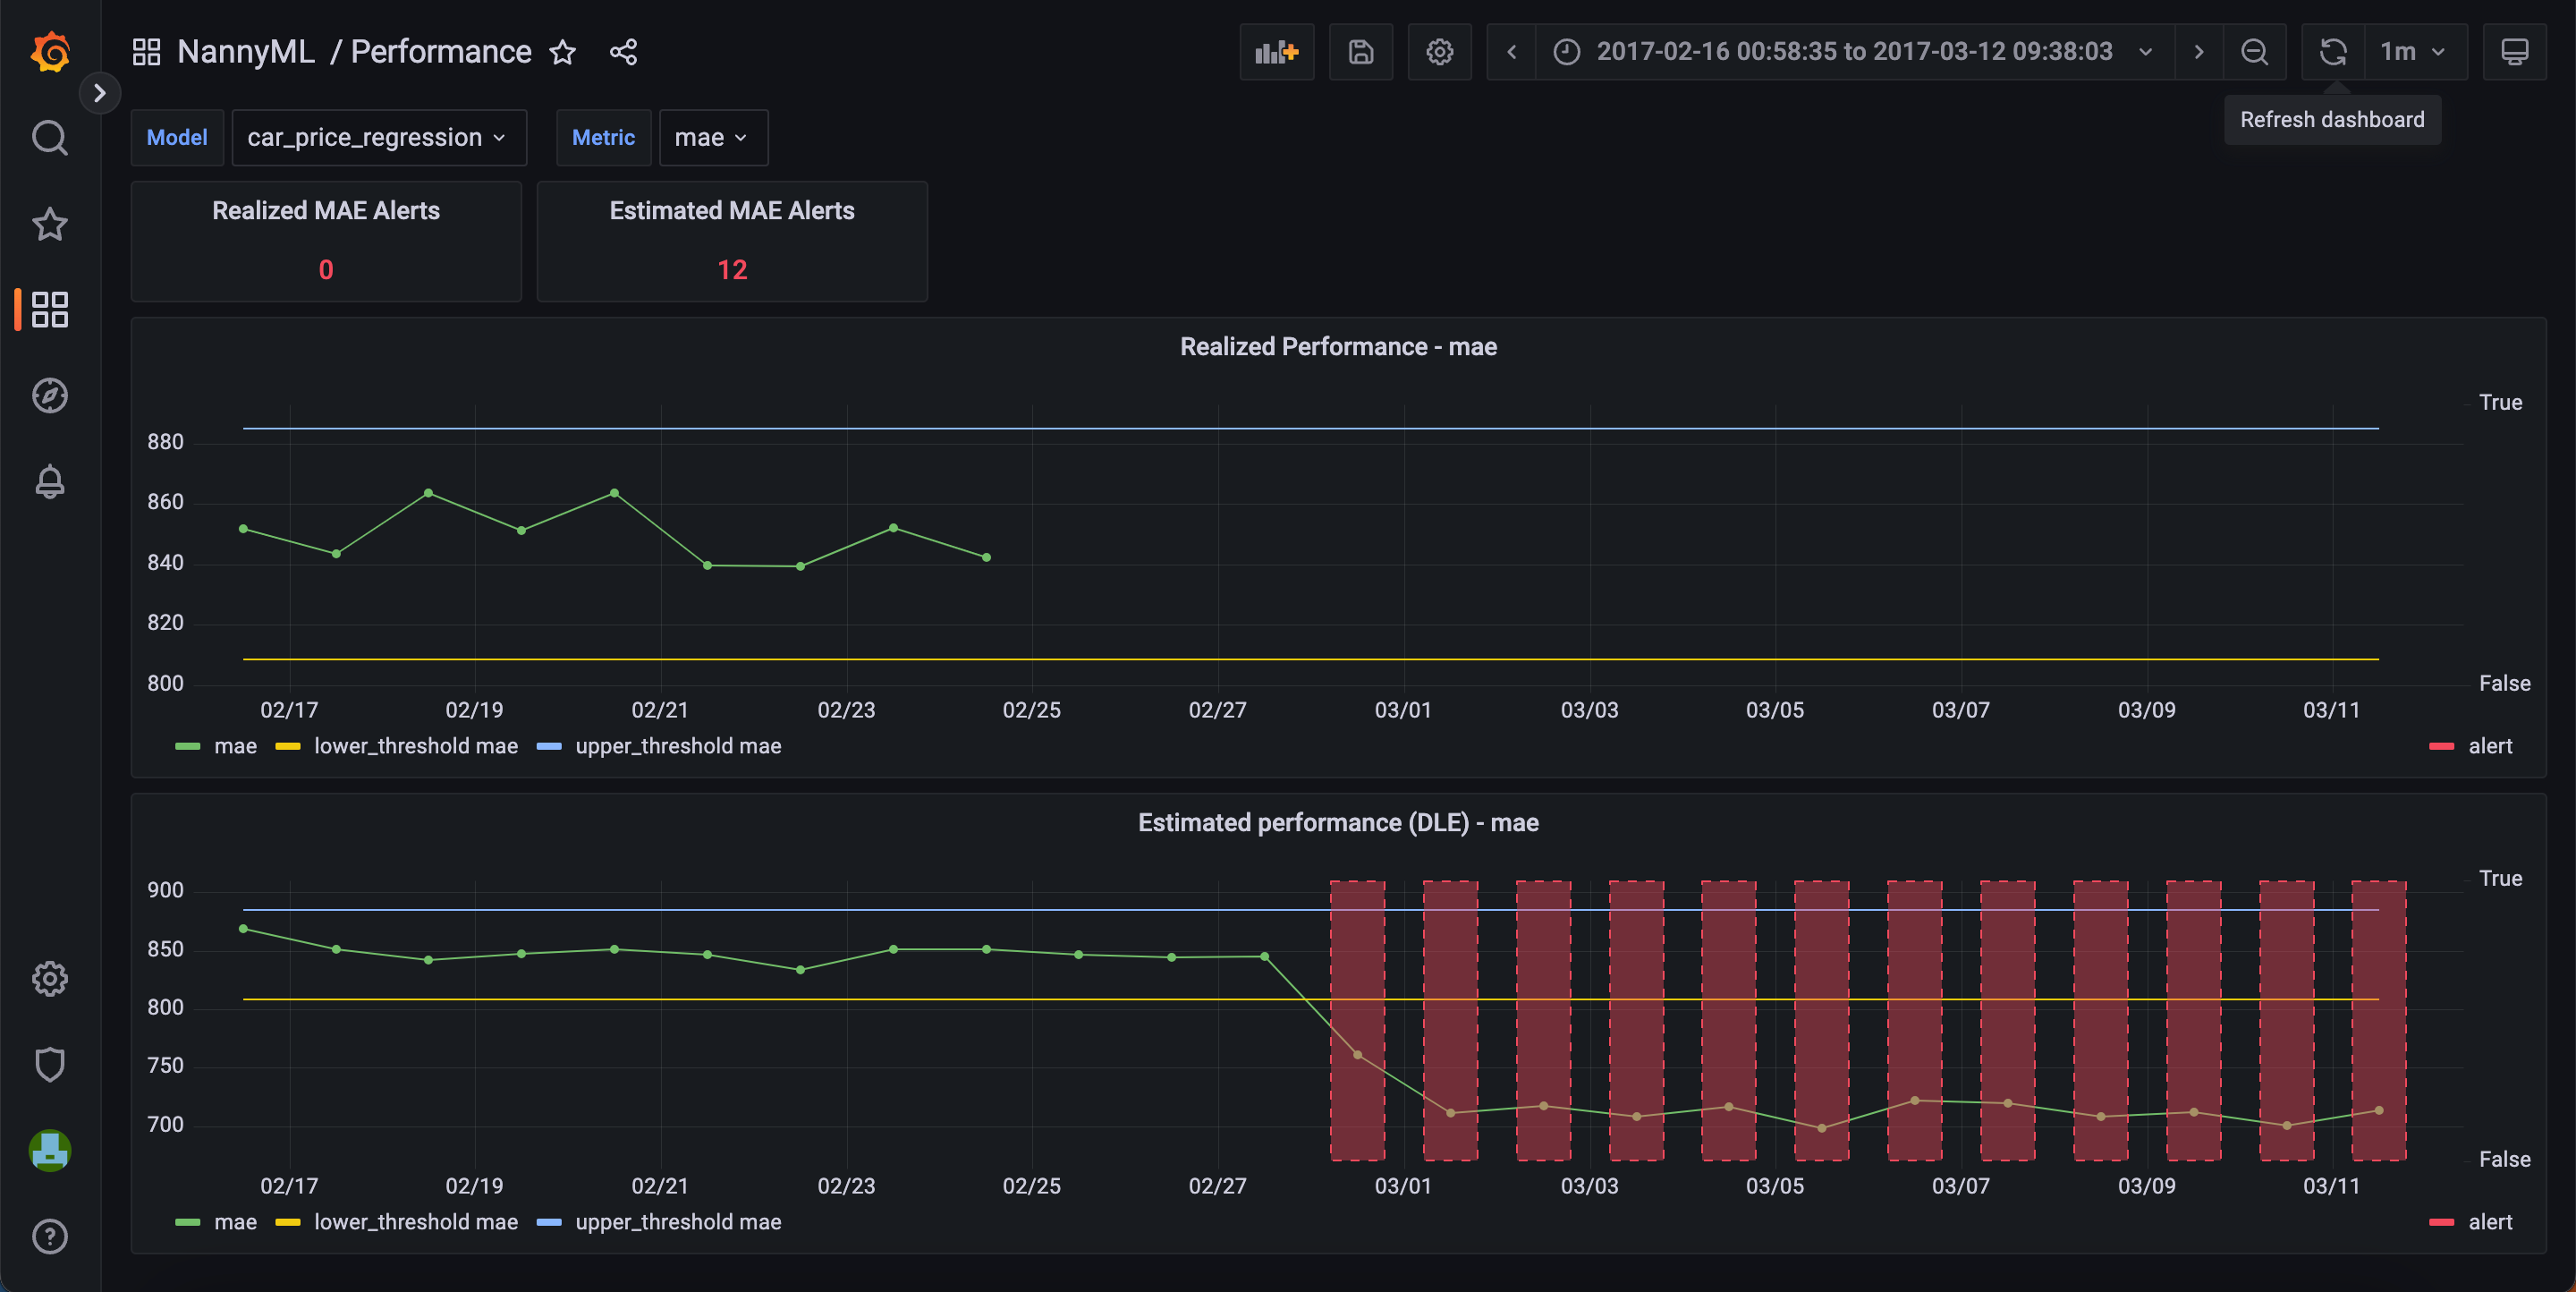Image resolution: width=2576 pixels, height=1292 pixels.
Task: Open the Estimated performance (DLE) panel menu
Action: click(1338, 823)
